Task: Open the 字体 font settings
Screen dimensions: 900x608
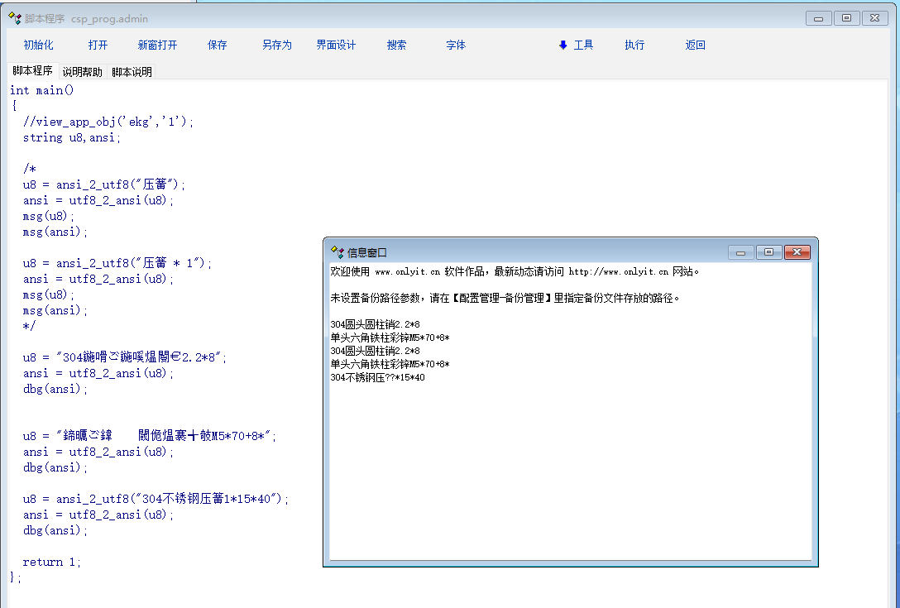Action: click(456, 45)
